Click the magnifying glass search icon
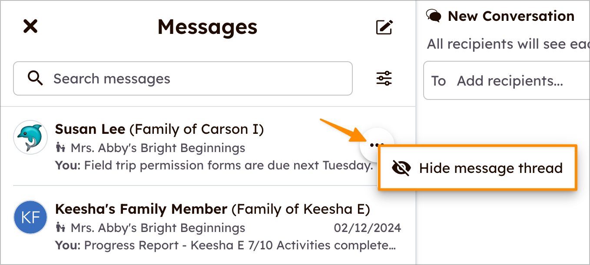590x265 pixels. coord(35,78)
